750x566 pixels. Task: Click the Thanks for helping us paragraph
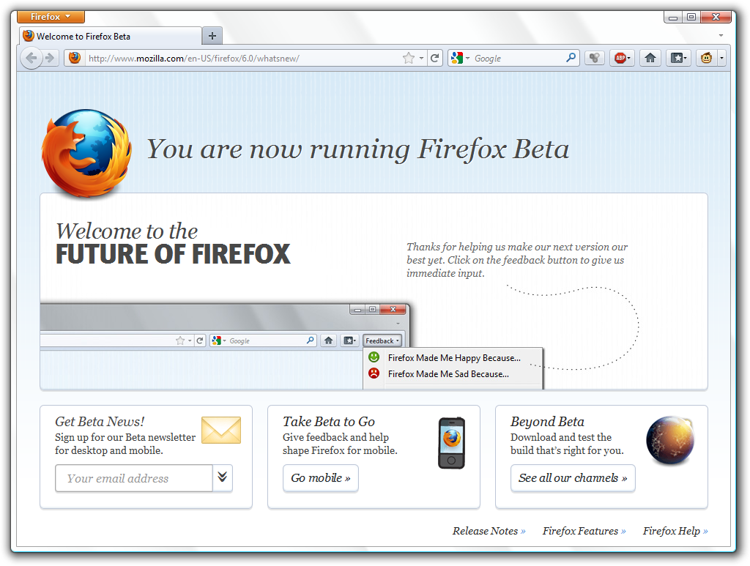516,260
